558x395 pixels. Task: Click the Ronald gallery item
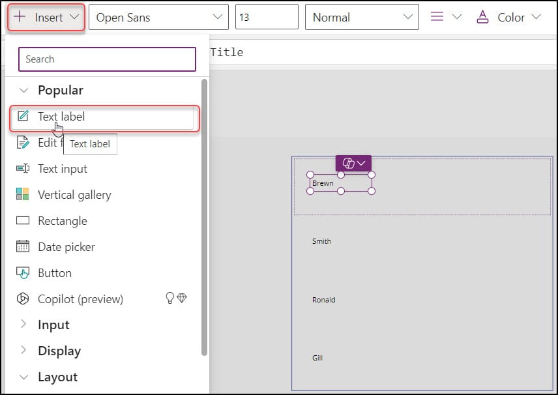tap(324, 300)
